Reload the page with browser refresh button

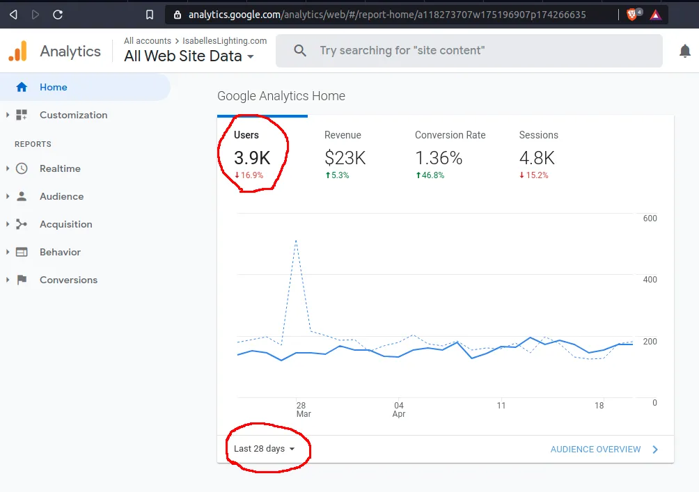pyautogui.click(x=58, y=14)
